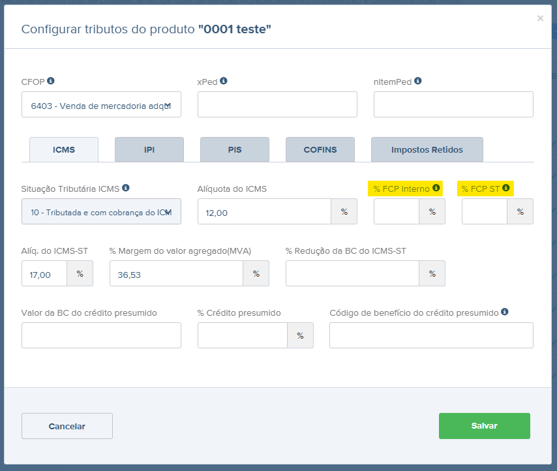Screen dimensions: 557x471
Task: Expand the Situação Tributária ICMS dropdown
Action: pos(101,211)
